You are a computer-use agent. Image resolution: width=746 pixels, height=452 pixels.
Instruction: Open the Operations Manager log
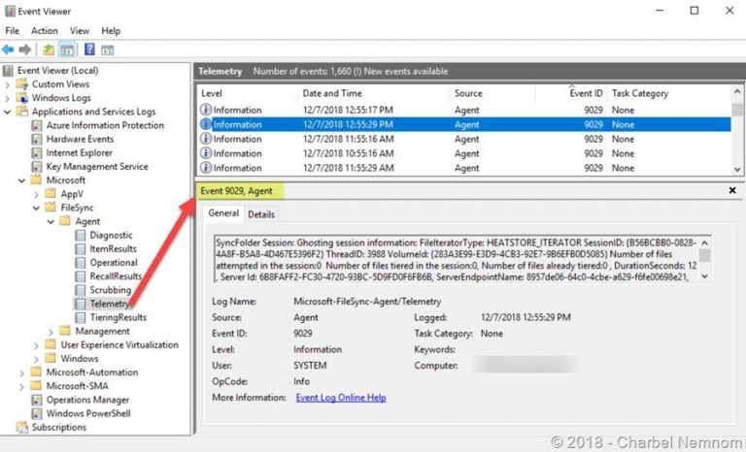click(87, 401)
